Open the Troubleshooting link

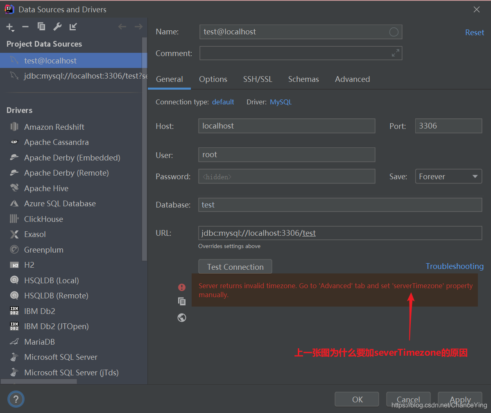455,266
